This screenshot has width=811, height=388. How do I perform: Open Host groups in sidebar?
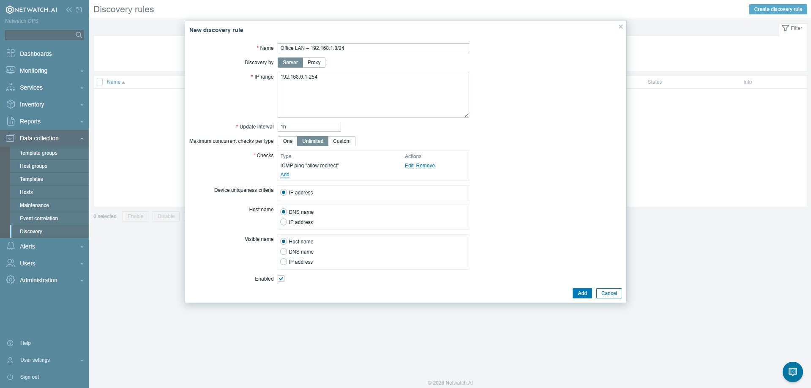point(49,166)
